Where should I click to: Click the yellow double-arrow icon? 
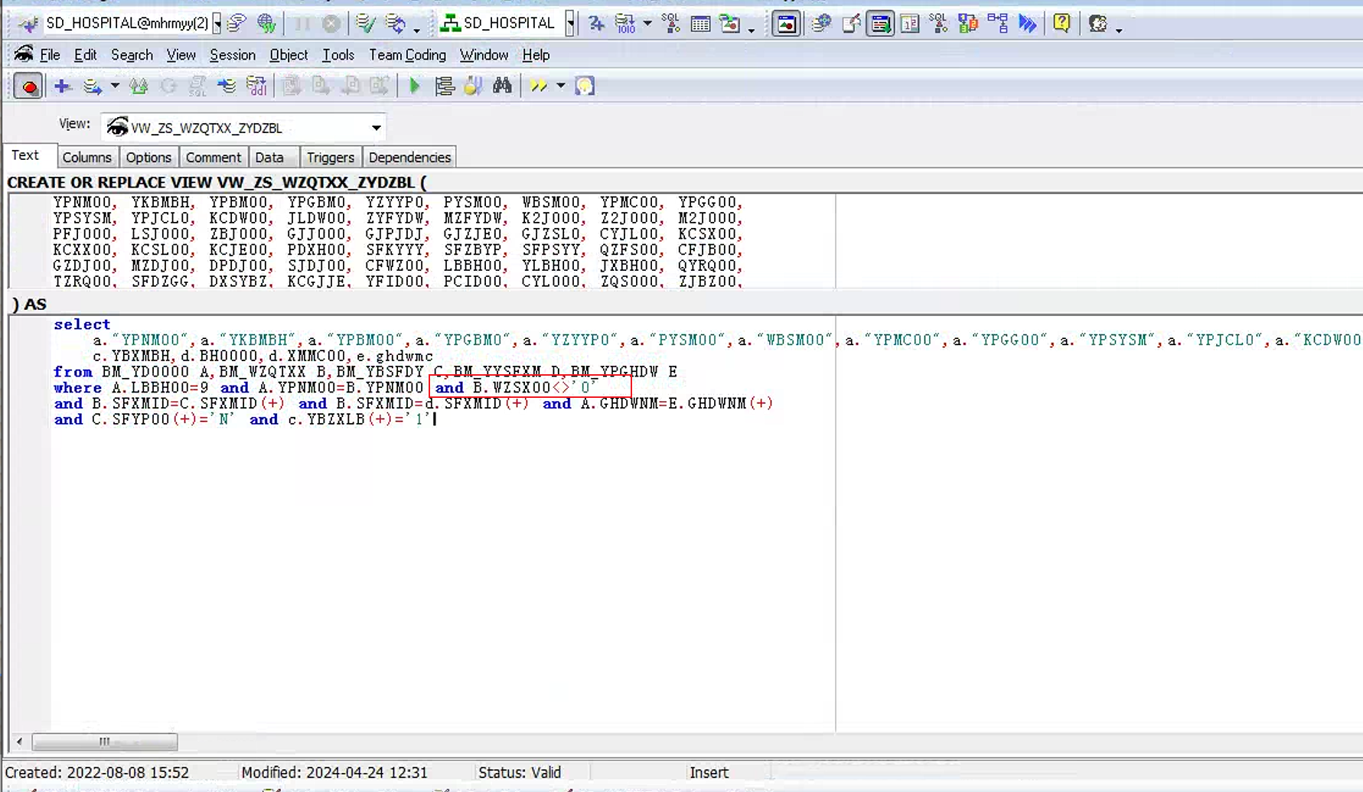[539, 86]
